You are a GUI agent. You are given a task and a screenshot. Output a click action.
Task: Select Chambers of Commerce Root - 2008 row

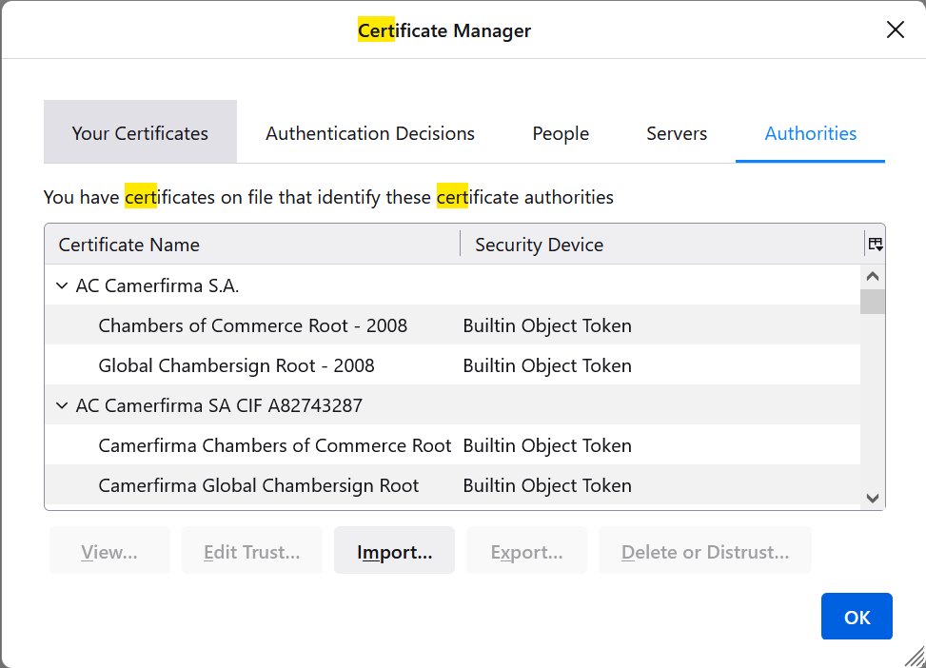point(452,325)
